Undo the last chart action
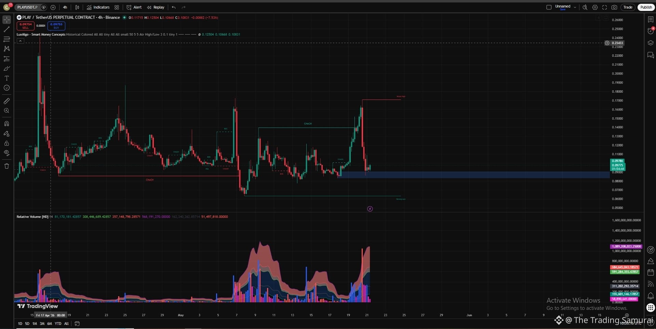Screen dimensions: 656x329 (x=174, y=7)
